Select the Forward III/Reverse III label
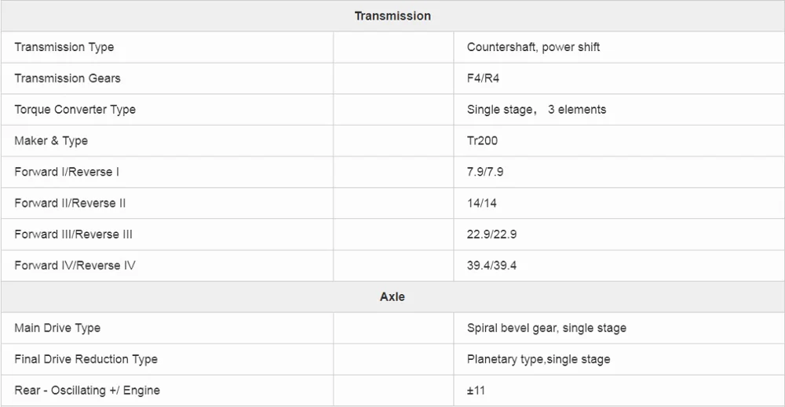The image size is (785, 407). click(x=73, y=234)
